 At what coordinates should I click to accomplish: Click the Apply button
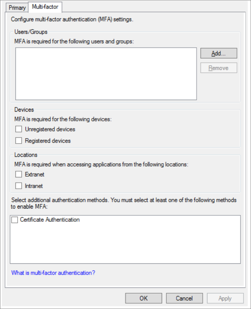coord(225,298)
